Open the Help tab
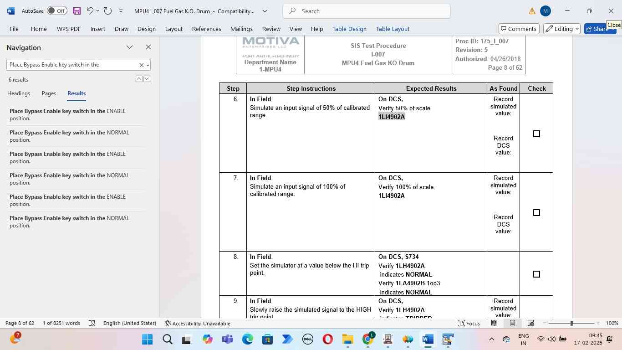The width and height of the screenshot is (622, 350). pos(317,29)
